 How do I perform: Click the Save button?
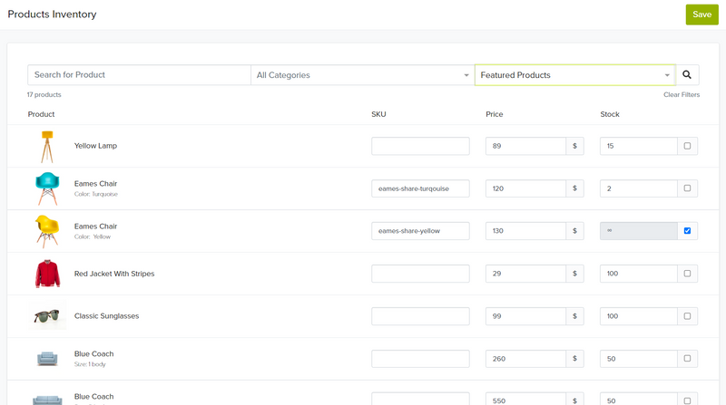tap(701, 14)
